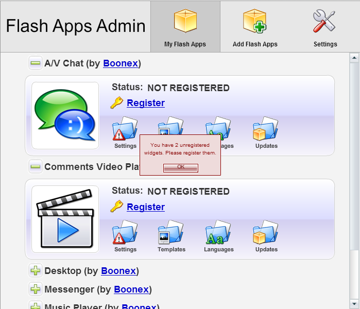Collapse the Comments Video Player section
Screen dimensions: 360x309
(35, 167)
